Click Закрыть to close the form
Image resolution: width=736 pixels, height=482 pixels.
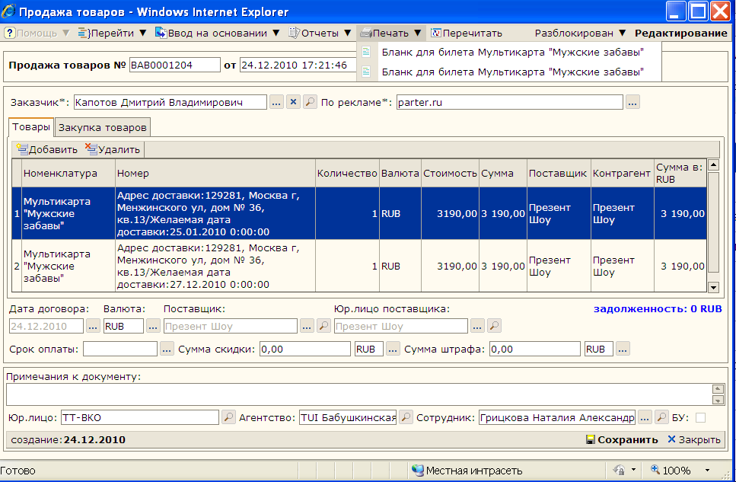(693, 439)
